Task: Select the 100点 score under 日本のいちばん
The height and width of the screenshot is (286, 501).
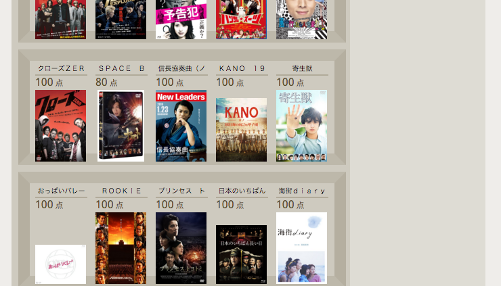Action: click(x=230, y=205)
